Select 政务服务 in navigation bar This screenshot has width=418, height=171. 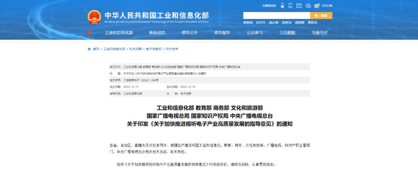click(x=222, y=33)
